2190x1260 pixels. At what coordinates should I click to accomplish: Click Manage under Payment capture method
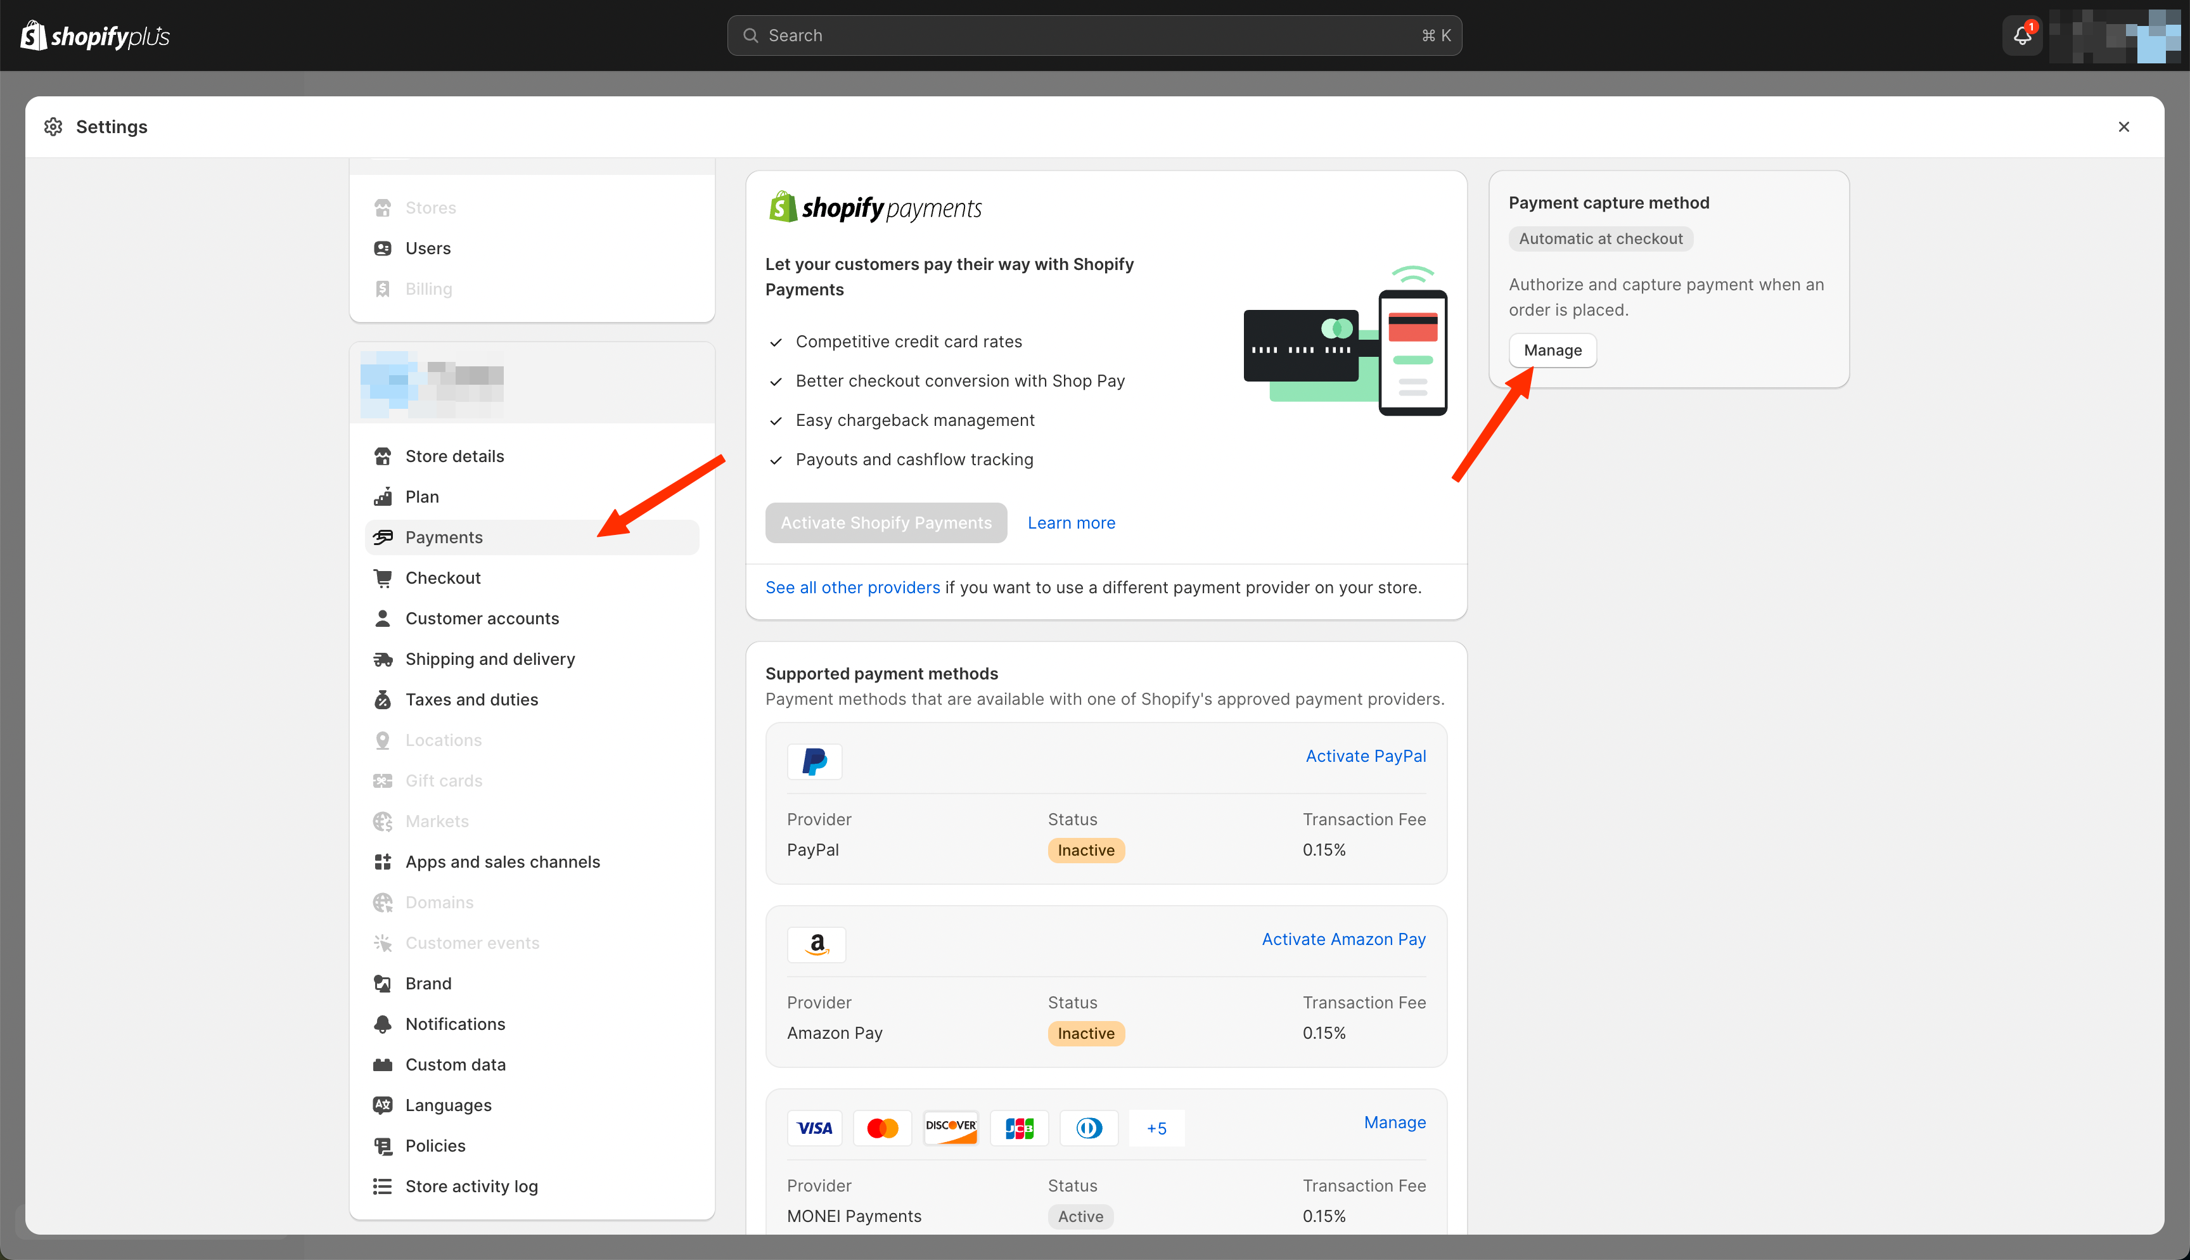coord(1553,350)
